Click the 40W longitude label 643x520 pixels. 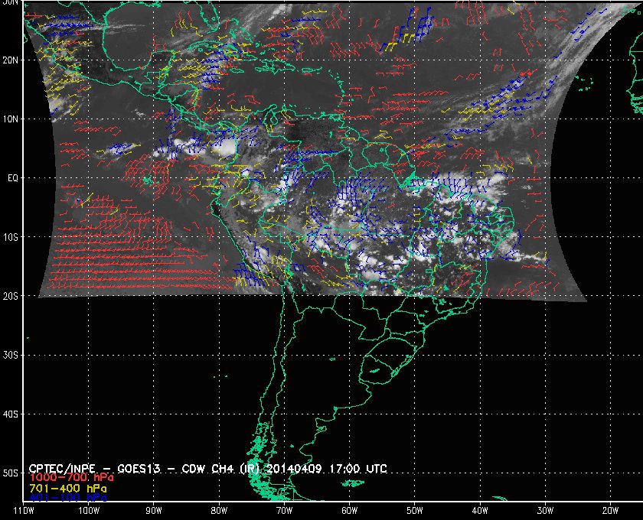480,511
